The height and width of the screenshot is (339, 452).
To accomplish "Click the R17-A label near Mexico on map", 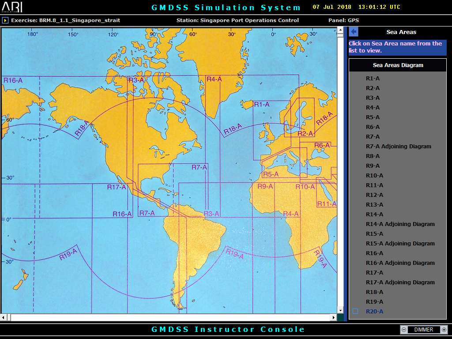I will [x=117, y=187].
